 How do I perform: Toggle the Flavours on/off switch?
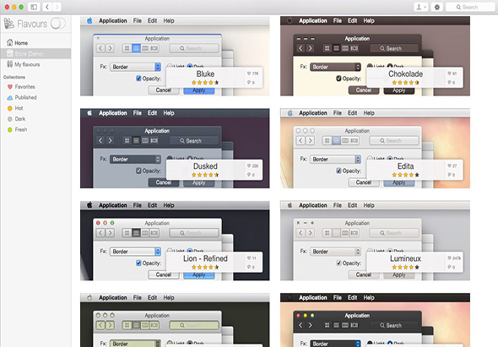58,24
